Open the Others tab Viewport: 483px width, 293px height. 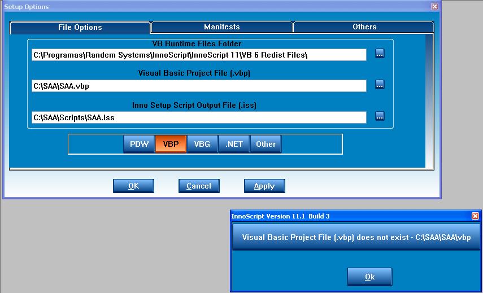coord(364,27)
